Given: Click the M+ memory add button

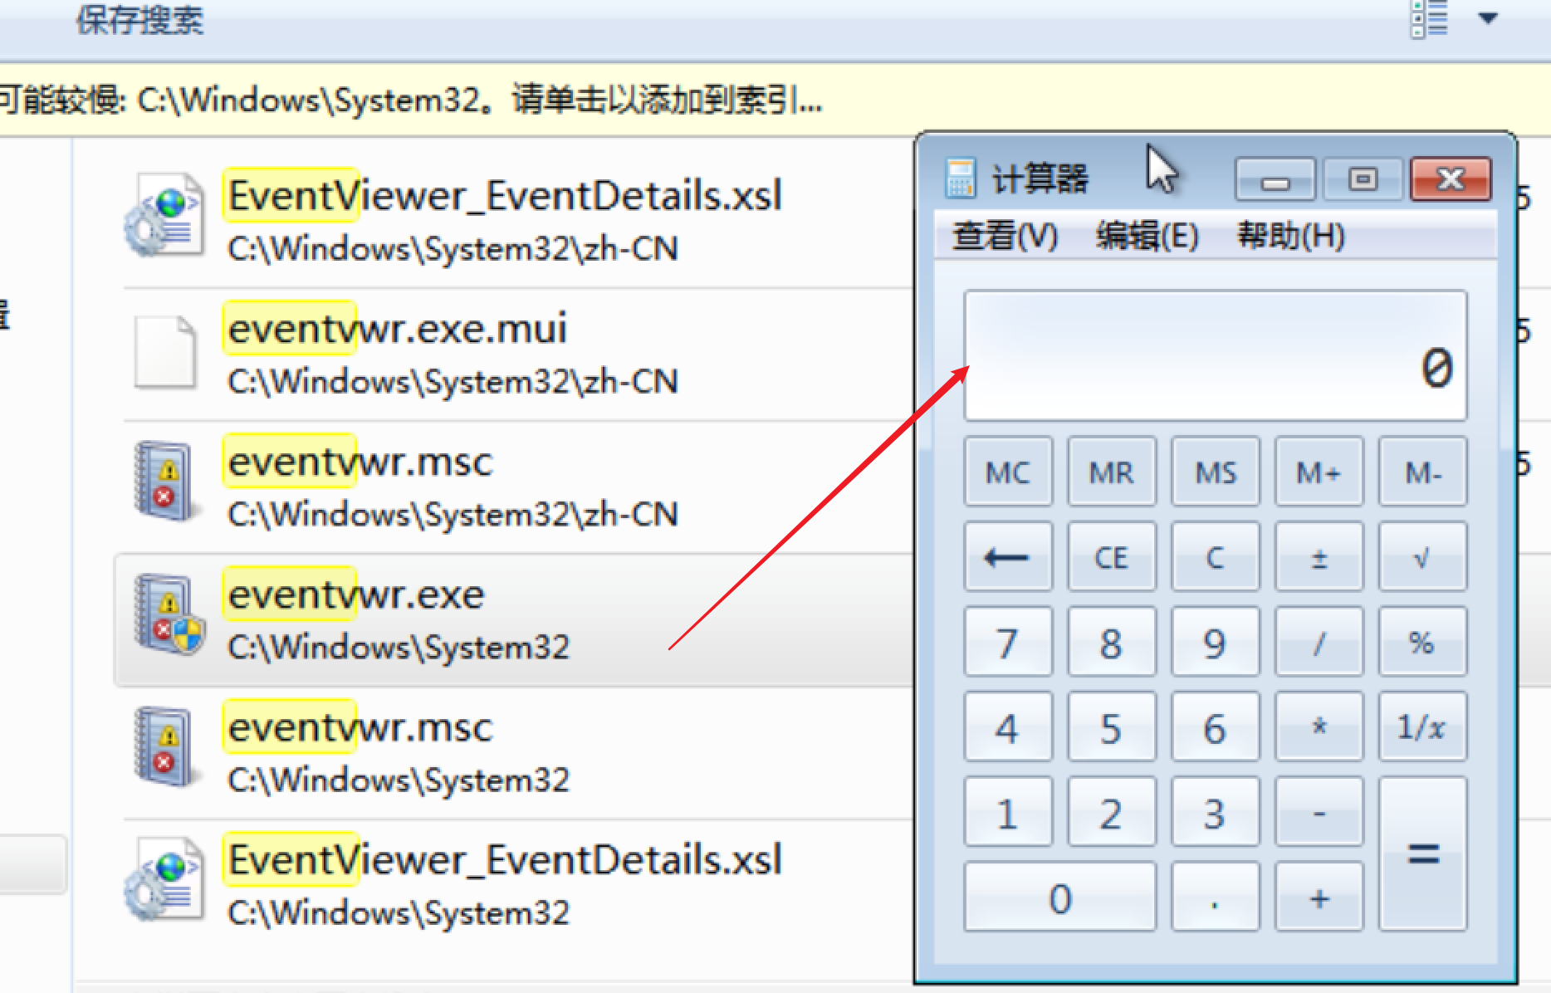Looking at the screenshot, I should click(x=1319, y=472).
